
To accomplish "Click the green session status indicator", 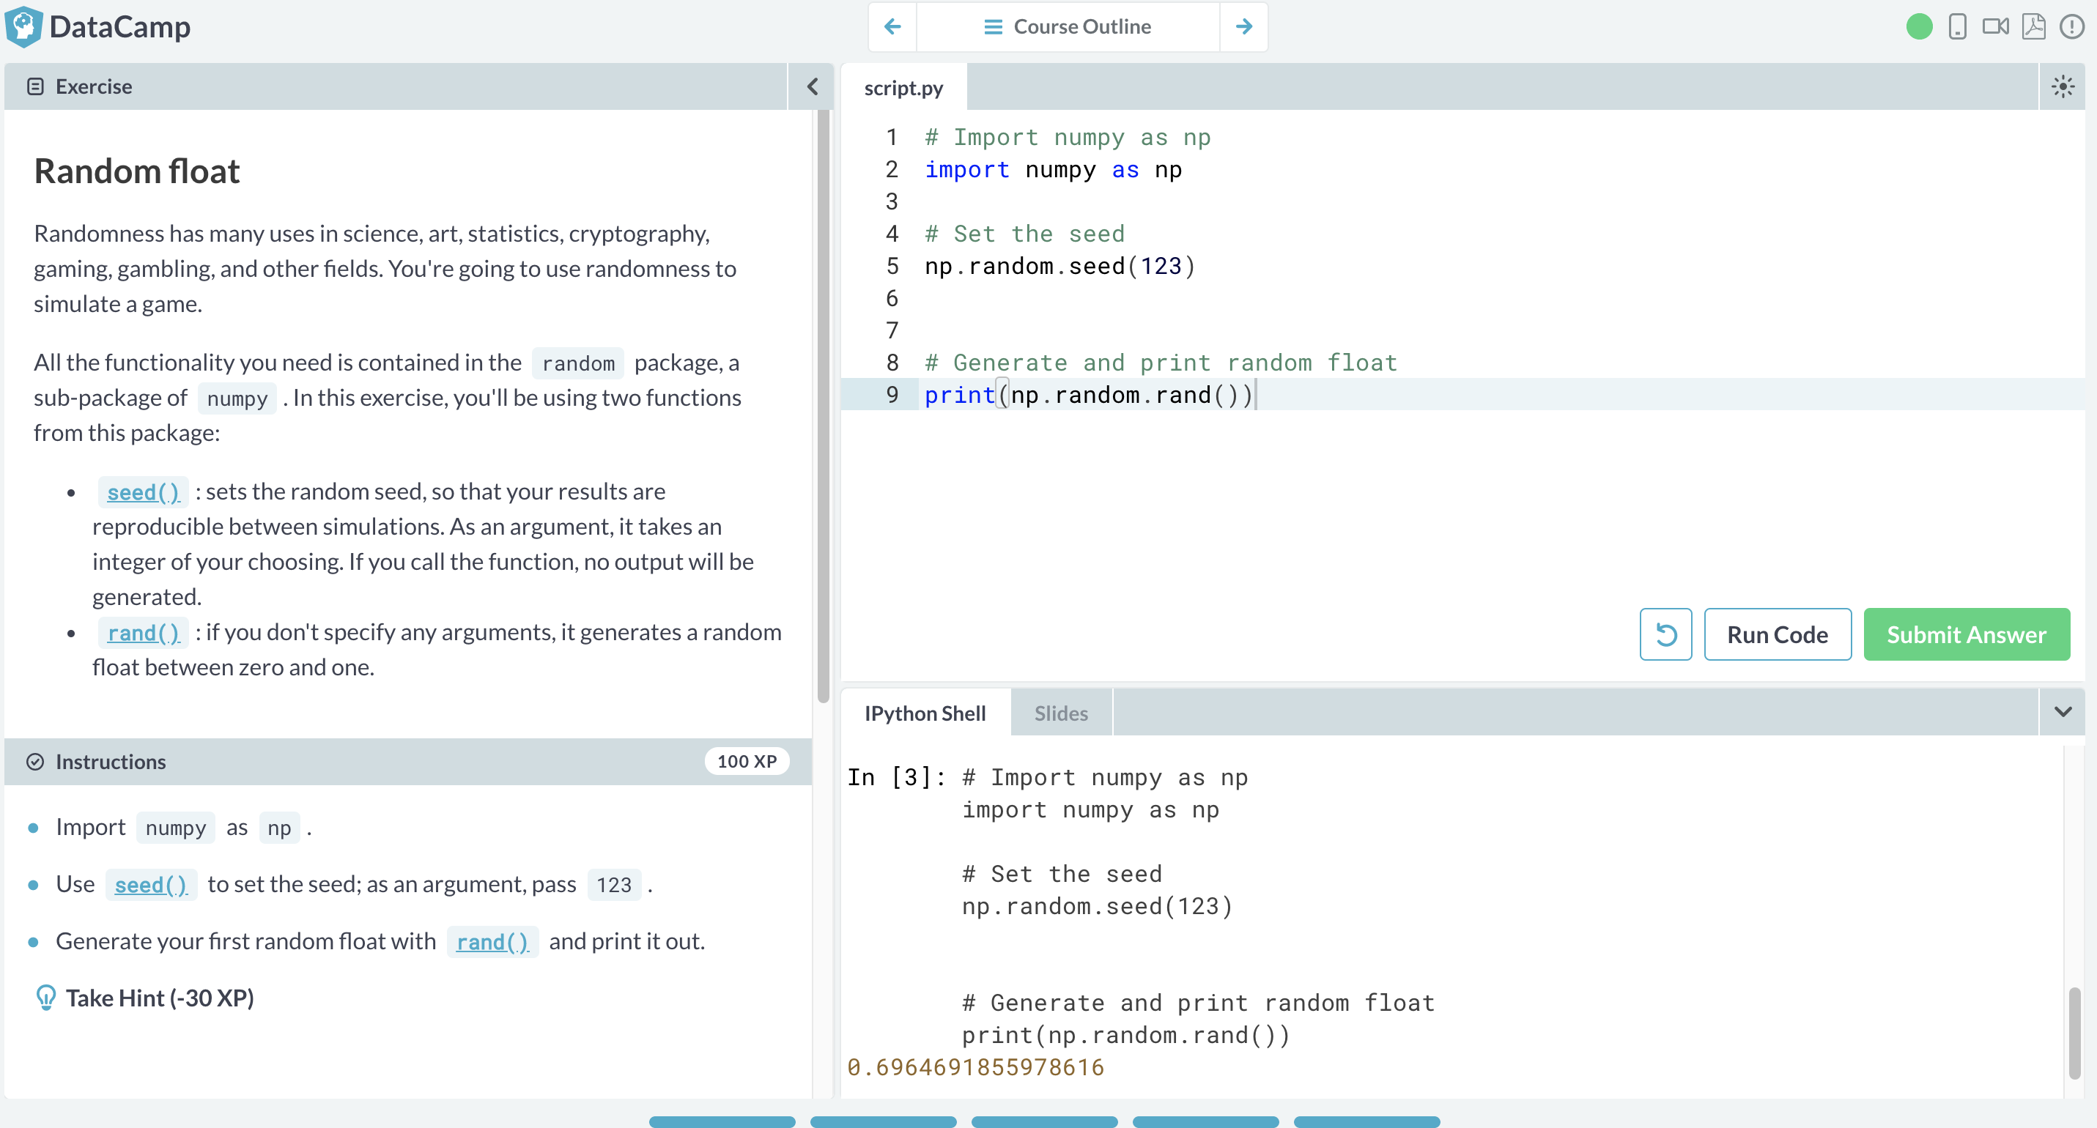I will click(x=1919, y=27).
